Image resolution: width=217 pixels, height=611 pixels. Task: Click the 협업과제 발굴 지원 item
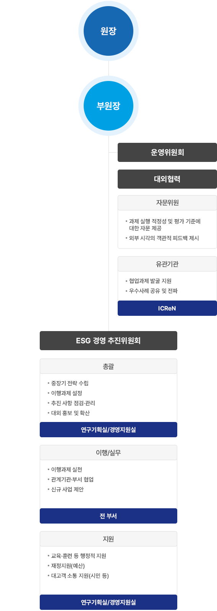[x=150, y=281]
